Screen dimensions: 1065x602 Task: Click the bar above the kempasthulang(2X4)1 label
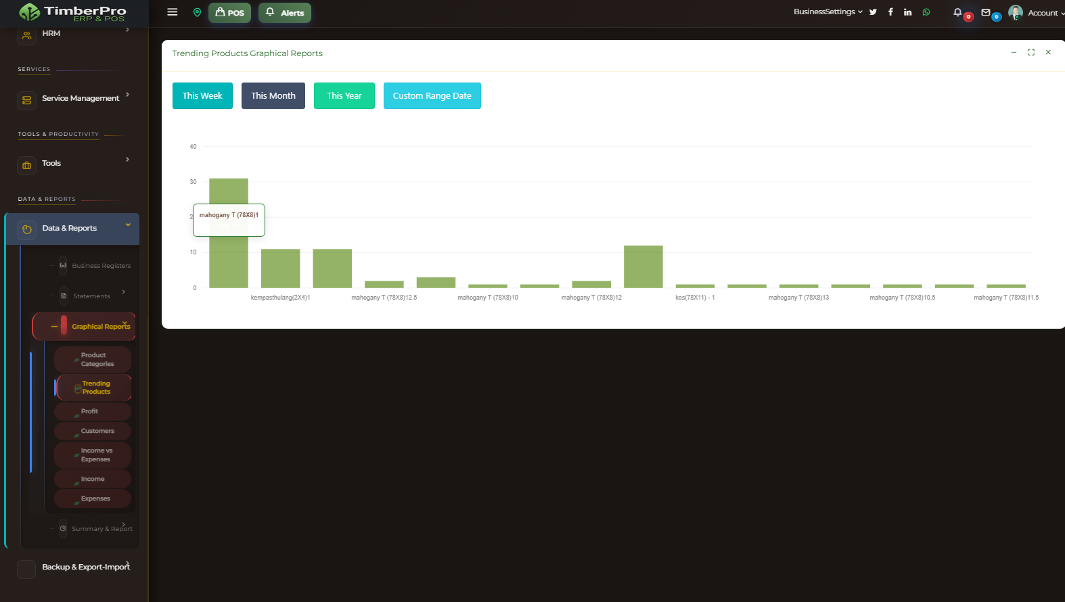pos(280,269)
